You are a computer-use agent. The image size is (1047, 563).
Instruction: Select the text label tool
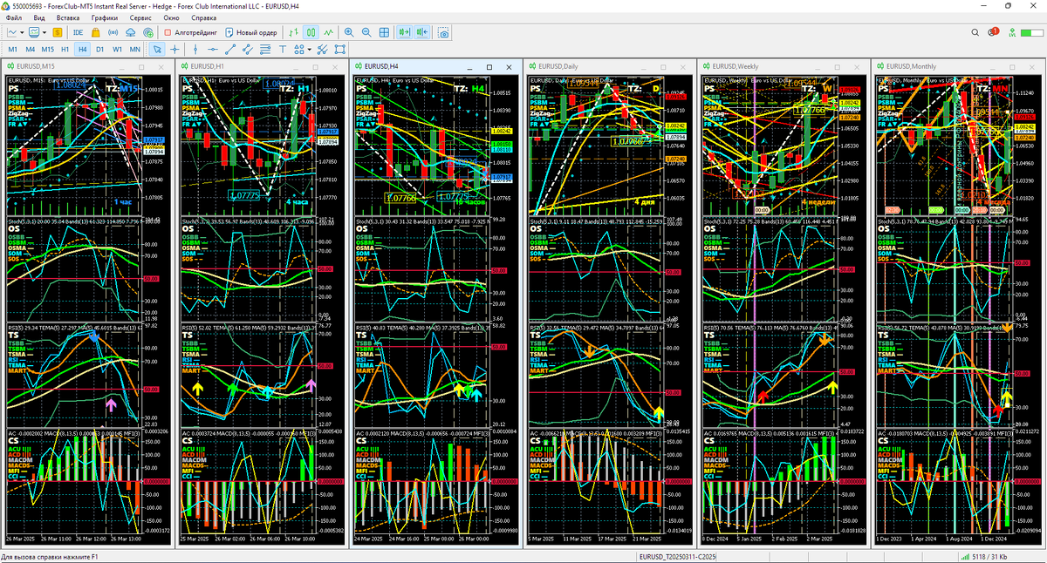283,50
